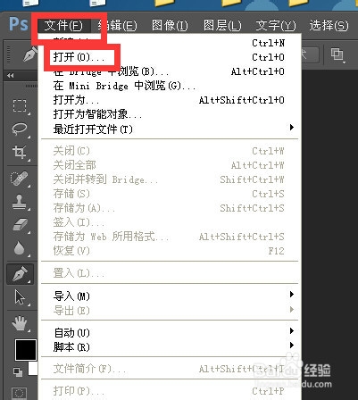Reset default foreground and background colors
Image resolution: width=358 pixels, height=400 pixels.
click(x=18, y=372)
